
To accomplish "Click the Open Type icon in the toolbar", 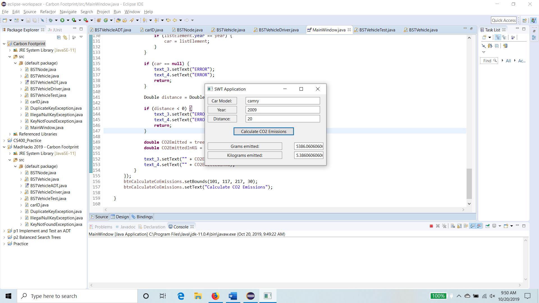I will (118, 20).
